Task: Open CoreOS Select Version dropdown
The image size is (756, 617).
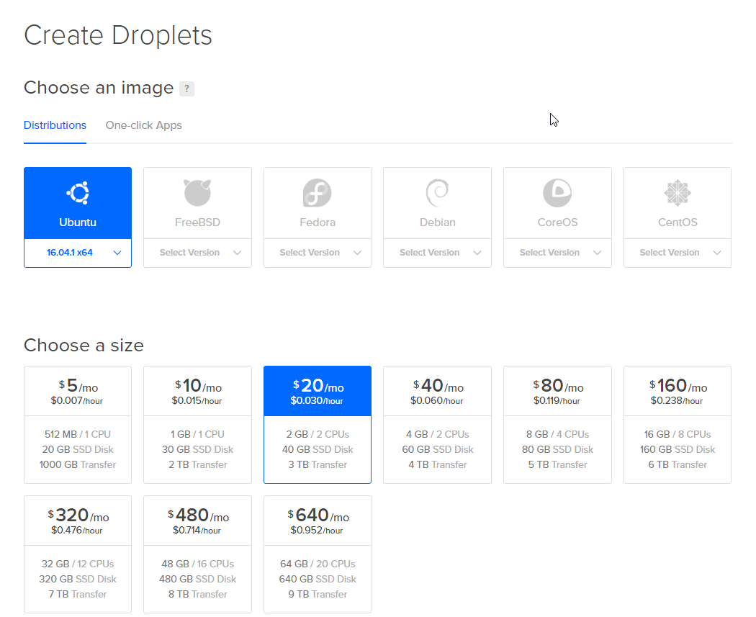Action: click(557, 253)
